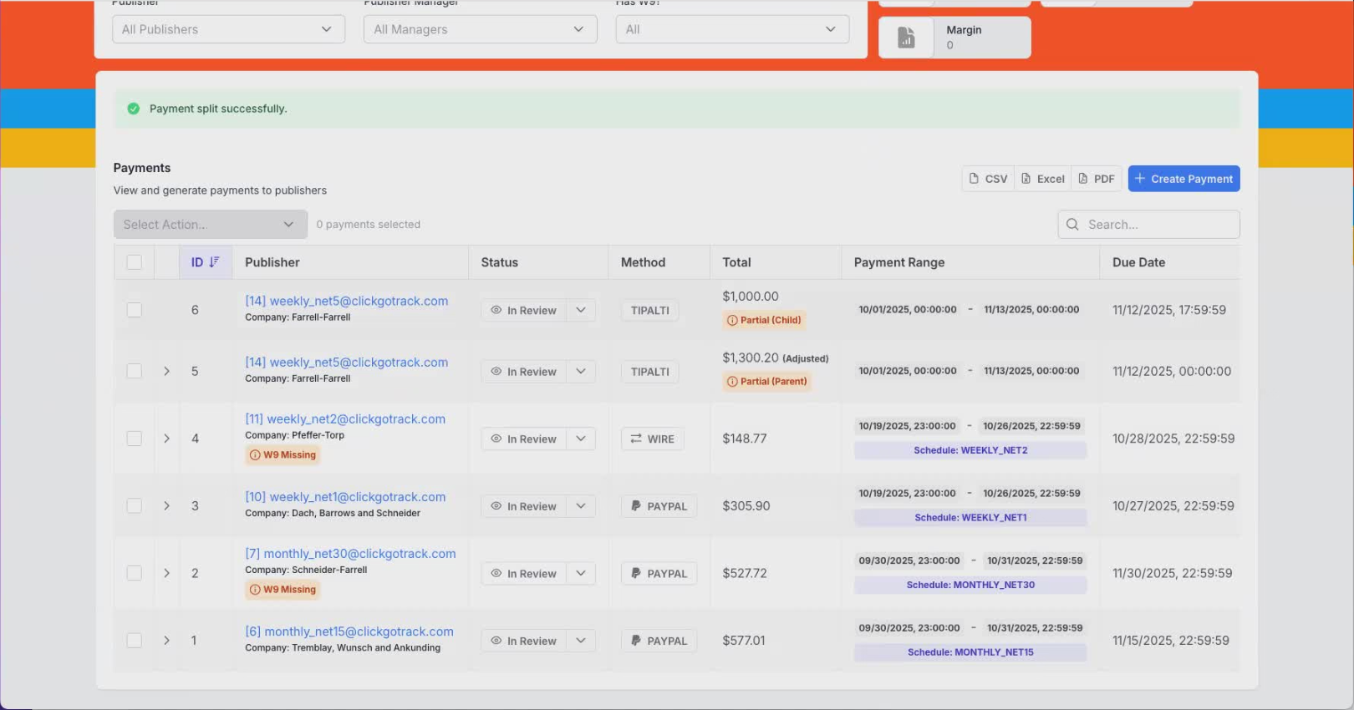Select the checkbox for payment ID 3

tap(134, 506)
